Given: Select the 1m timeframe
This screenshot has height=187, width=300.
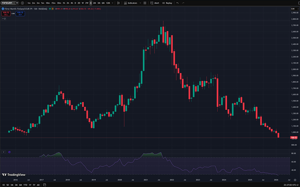Looking at the screenshot, I should (x=29, y=3).
